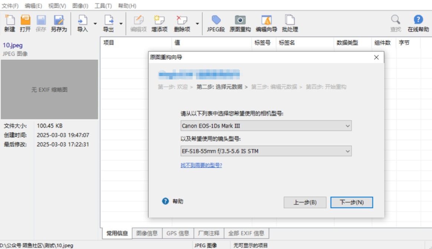Expand the 导出 dropdown arrow
The width and height of the screenshot is (432, 249).
click(x=121, y=24)
